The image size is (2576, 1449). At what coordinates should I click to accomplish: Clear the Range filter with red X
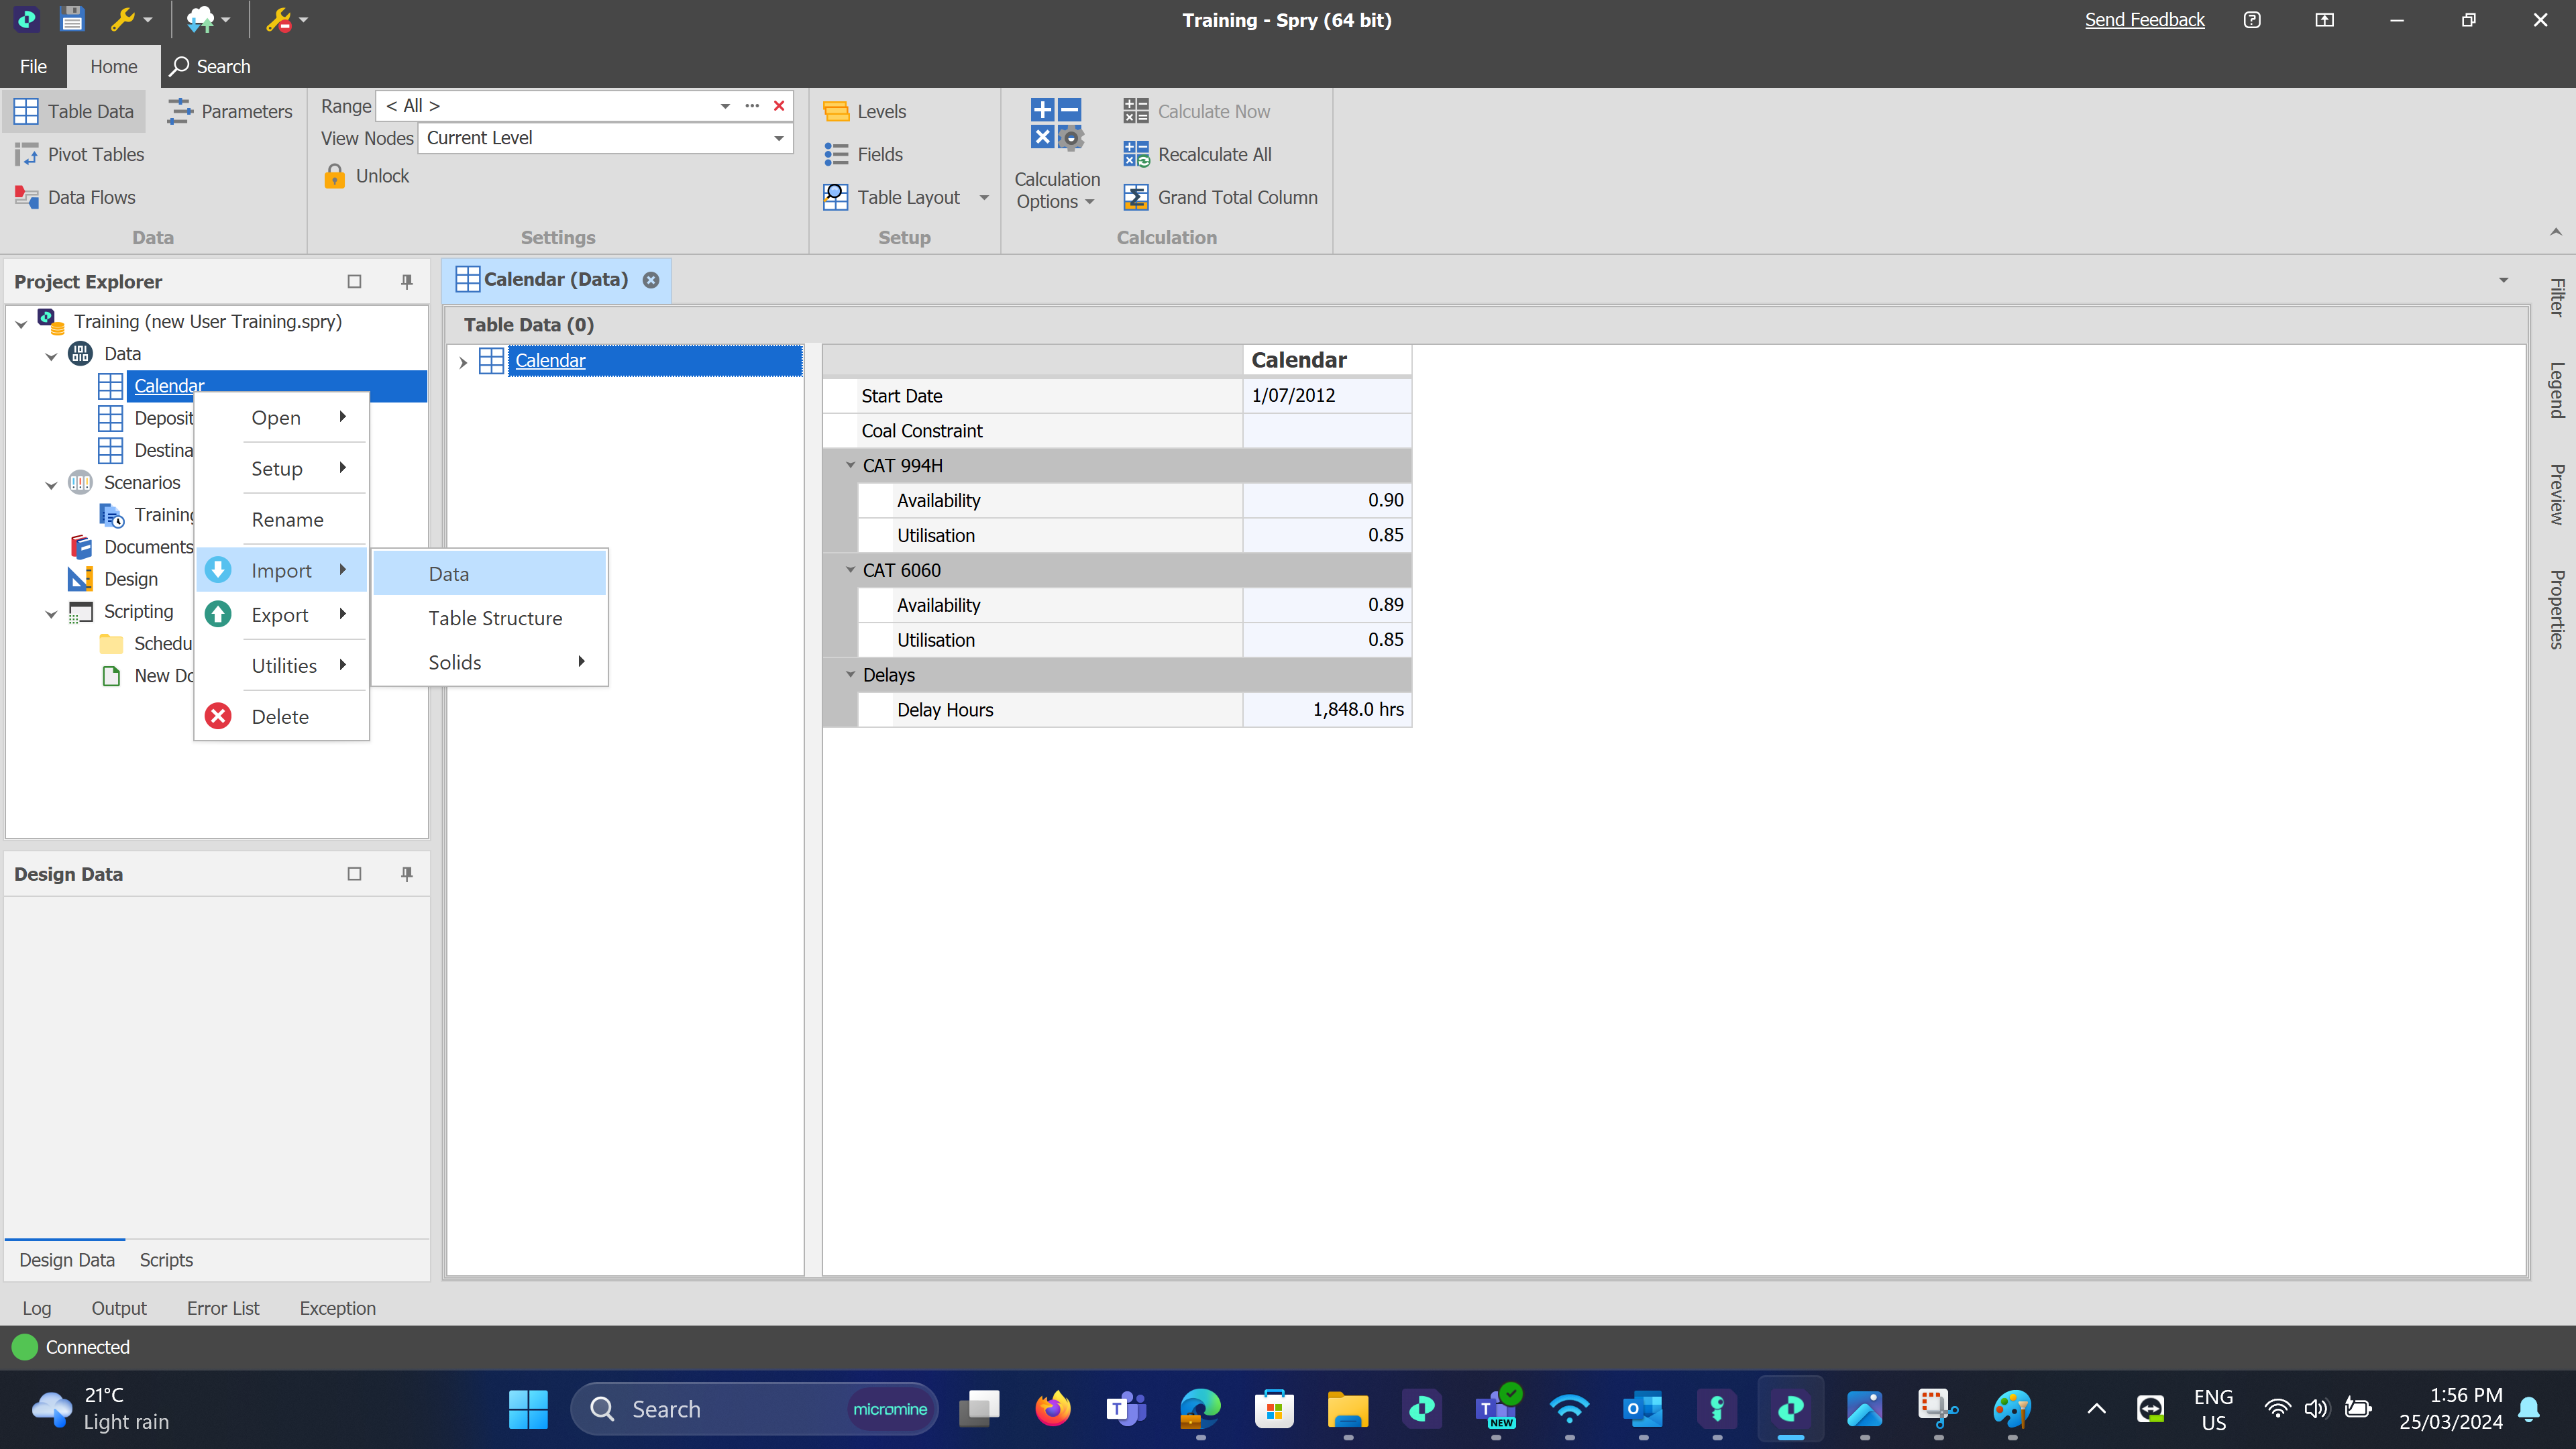pyautogui.click(x=779, y=105)
